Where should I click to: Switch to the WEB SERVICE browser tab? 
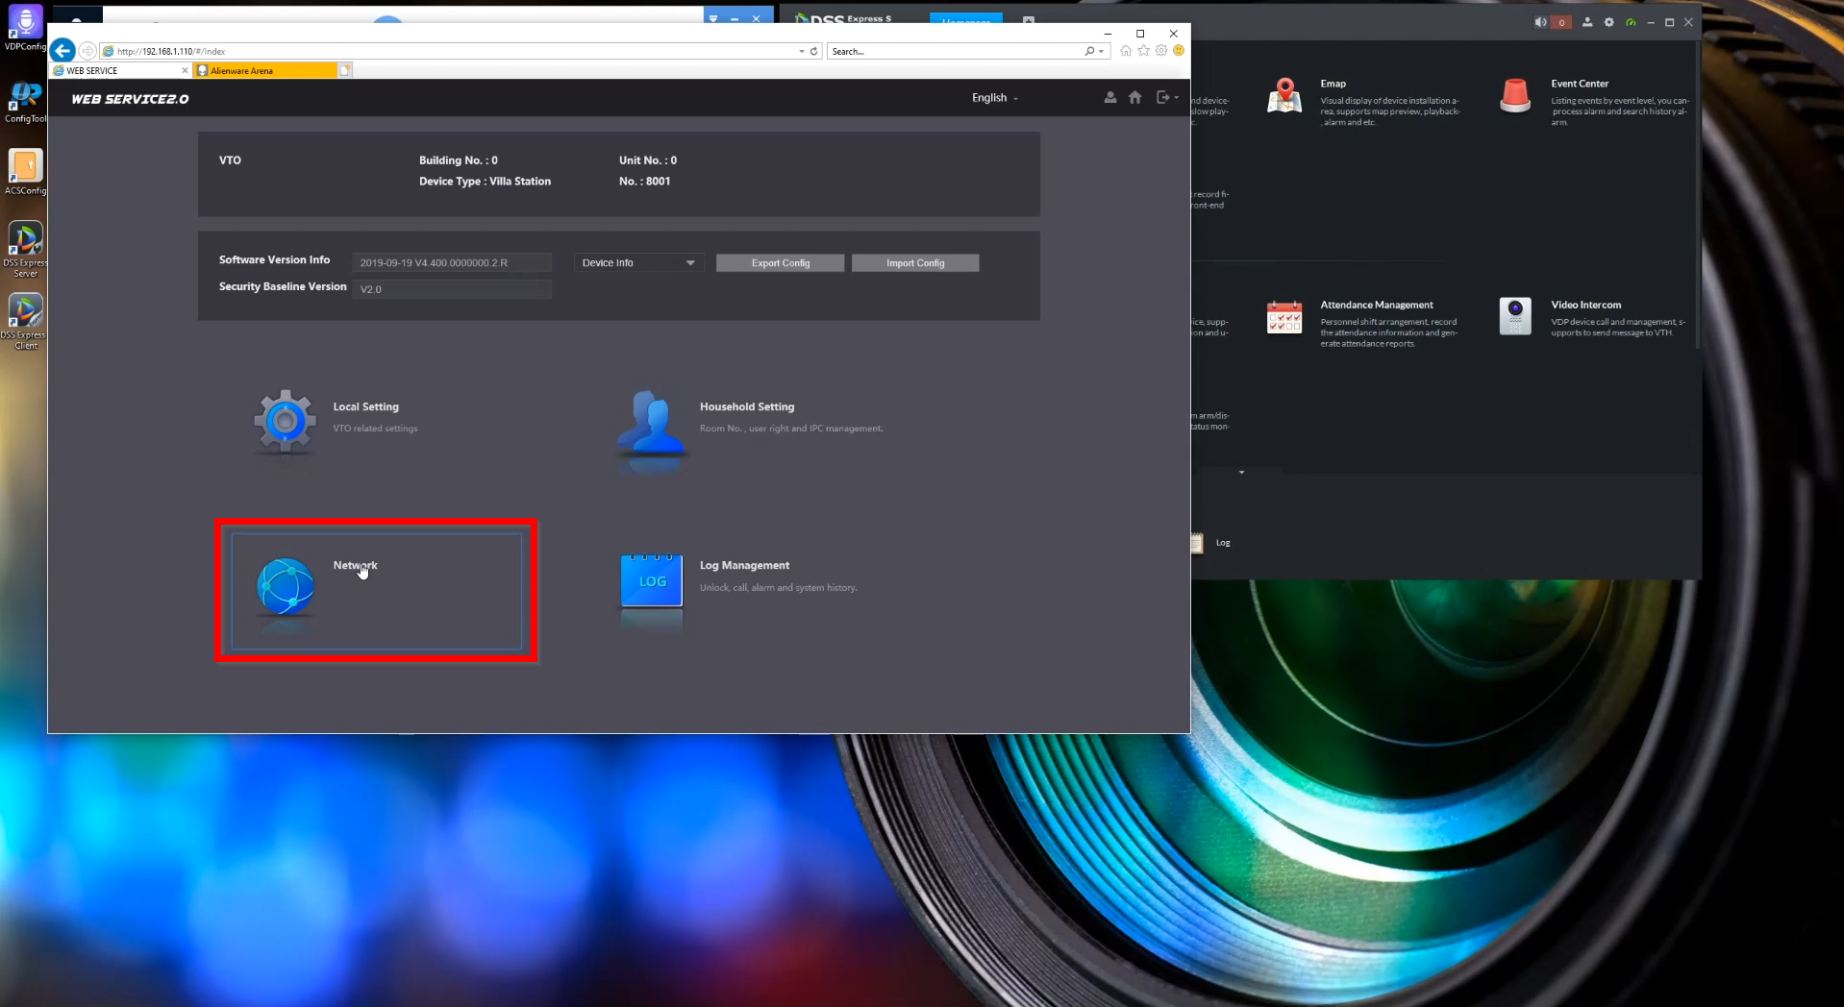[121, 70]
